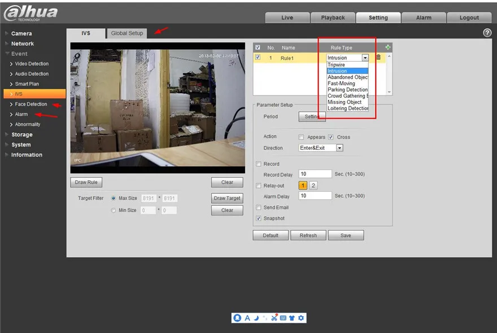Open the Playback tab
This screenshot has height=333, width=497.
click(333, 18)
